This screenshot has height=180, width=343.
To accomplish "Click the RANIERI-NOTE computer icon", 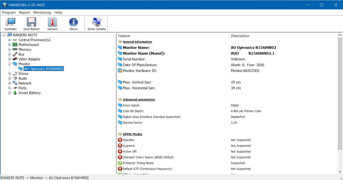I will pyautogui.click(x=9, y=35).
